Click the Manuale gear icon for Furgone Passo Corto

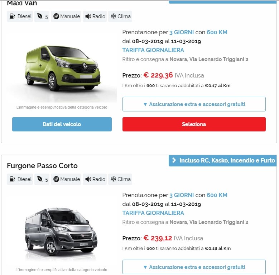pyautogui.click(x=56, y=179)
